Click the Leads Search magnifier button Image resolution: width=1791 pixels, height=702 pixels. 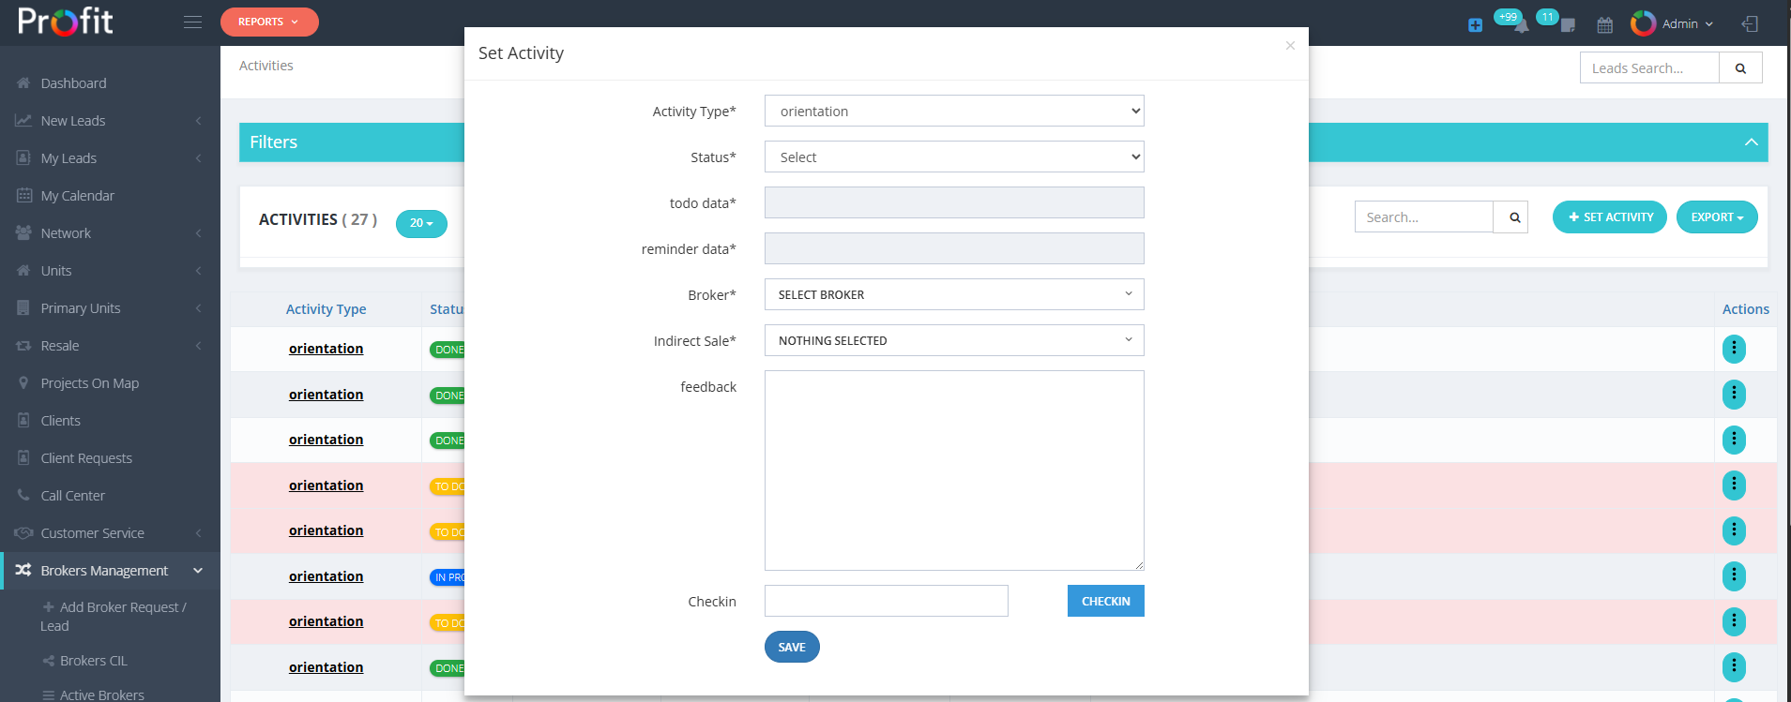[1740, 67]
